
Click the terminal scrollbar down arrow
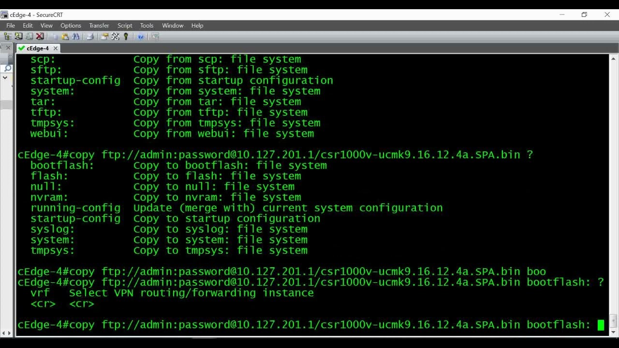613,331
